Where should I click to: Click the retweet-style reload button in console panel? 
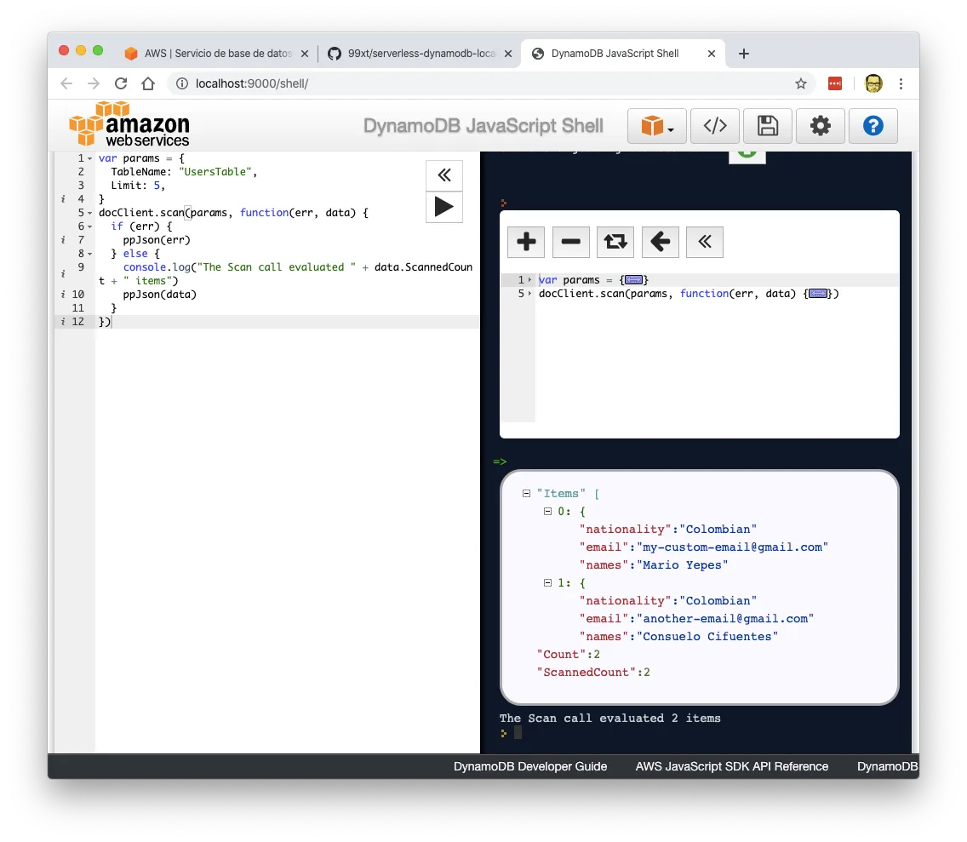click(615, 242)
